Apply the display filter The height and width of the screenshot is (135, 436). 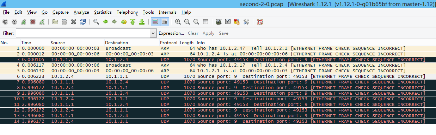click(208, 33)
